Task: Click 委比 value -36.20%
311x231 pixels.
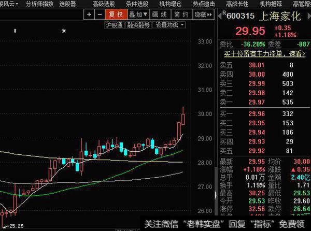Action: click(253, 44)
